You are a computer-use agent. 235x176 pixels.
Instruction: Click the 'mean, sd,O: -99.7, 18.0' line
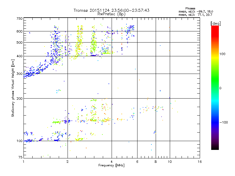(196, 11)
